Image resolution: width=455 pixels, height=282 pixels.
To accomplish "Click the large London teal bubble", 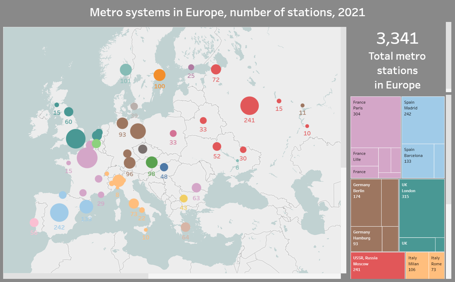I will [76, 139].
